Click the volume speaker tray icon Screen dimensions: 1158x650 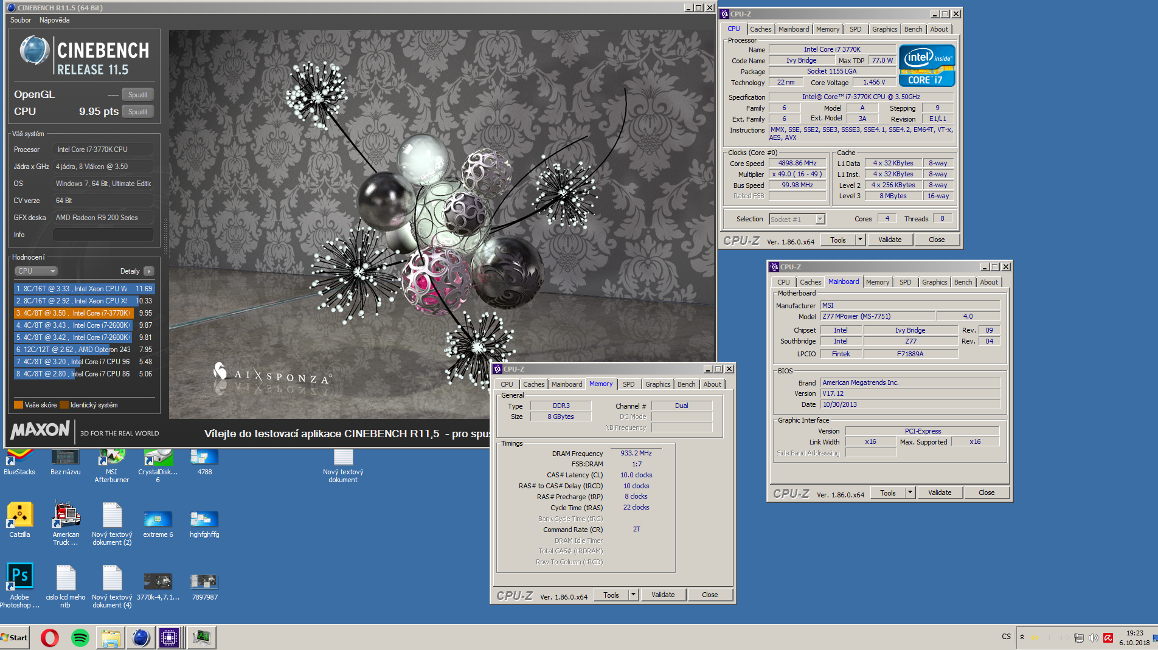[x=1094, y=638]
